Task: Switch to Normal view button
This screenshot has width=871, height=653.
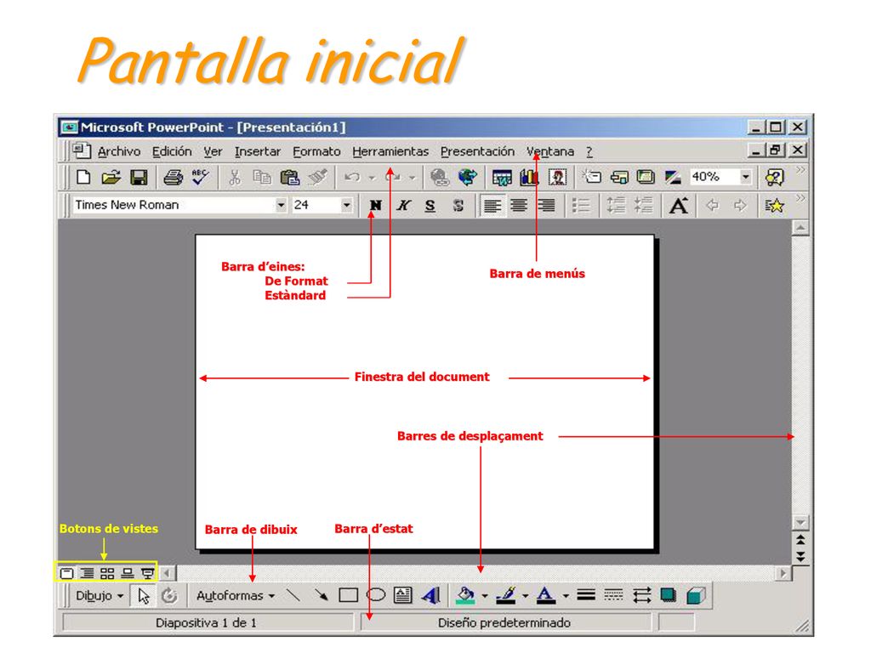Action: click(66, 573)
